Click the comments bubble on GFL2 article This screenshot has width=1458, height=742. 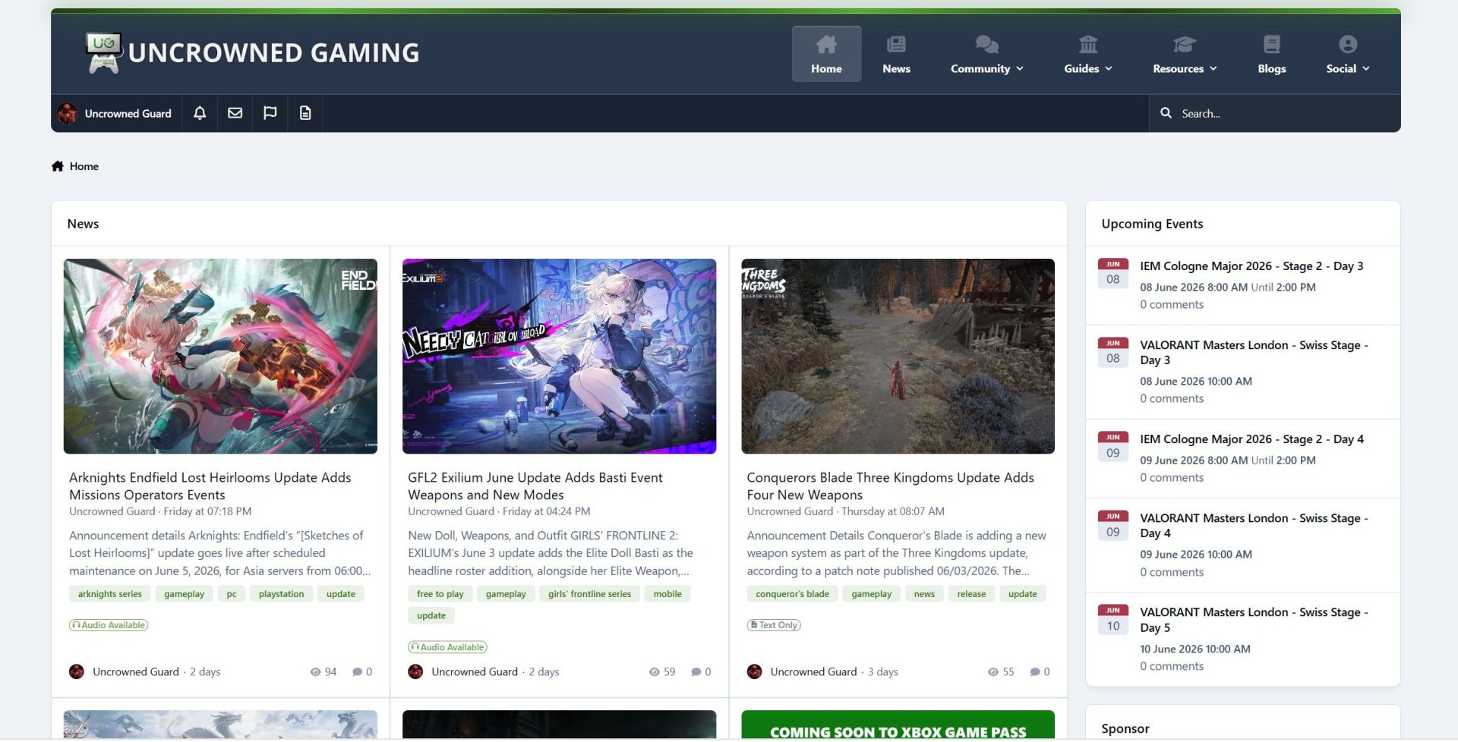(x=696, y=672)
